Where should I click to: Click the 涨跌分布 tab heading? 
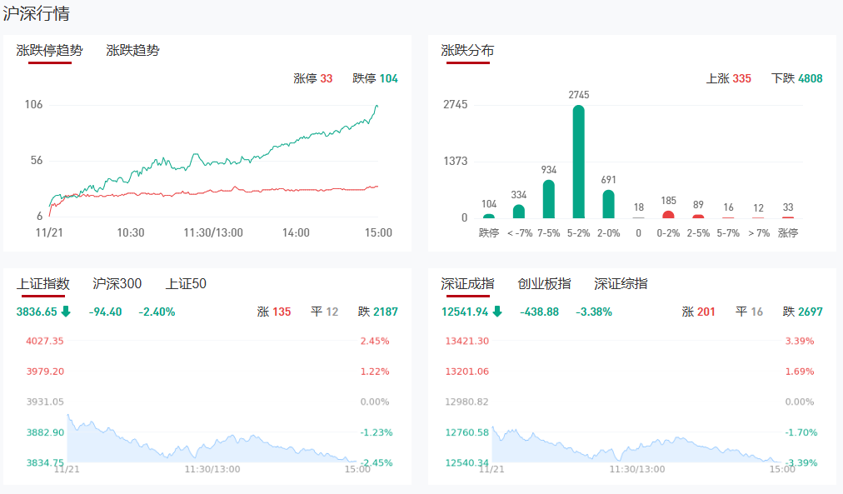[467, 50]
